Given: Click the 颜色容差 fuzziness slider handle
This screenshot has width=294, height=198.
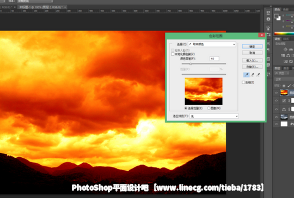Looking at the screenshot, I should point(191,64).
